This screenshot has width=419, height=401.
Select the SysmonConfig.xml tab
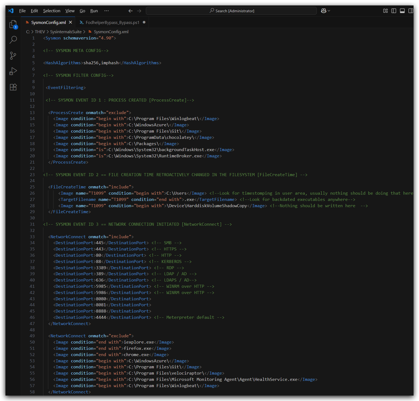coord(49,22)
